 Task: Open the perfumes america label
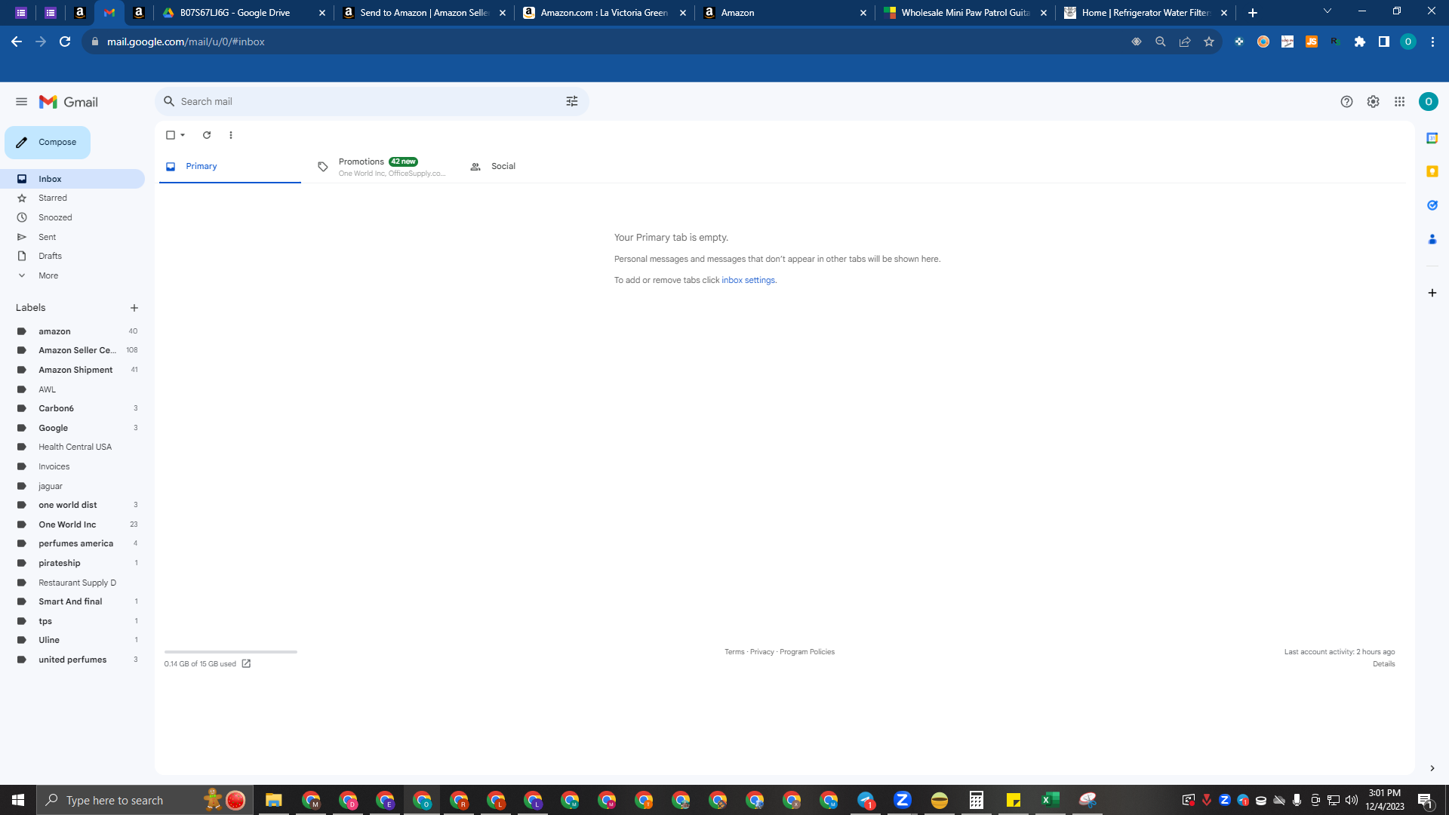[x=72, y=544]
